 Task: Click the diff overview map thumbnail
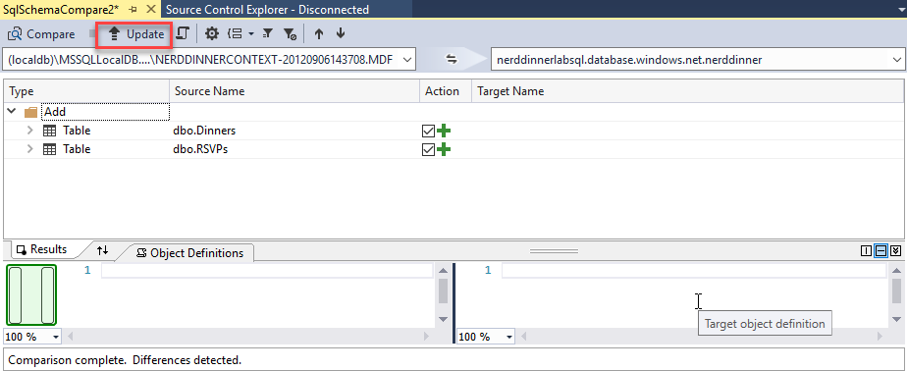[x=31, y=294]
